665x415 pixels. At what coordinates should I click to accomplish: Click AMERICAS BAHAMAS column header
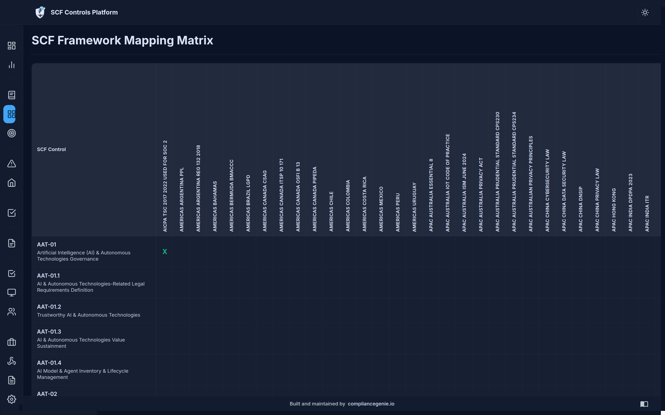215,206
